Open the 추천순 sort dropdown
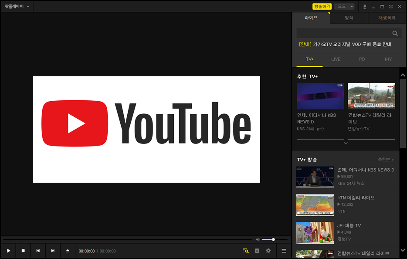407x259 pixels. click(x=386, y=160)
